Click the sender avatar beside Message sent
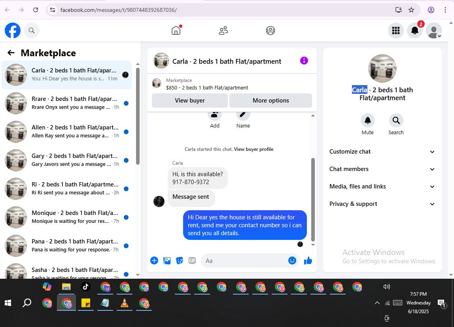Screen dimensions: 454x327 click(x=159, y=201)
